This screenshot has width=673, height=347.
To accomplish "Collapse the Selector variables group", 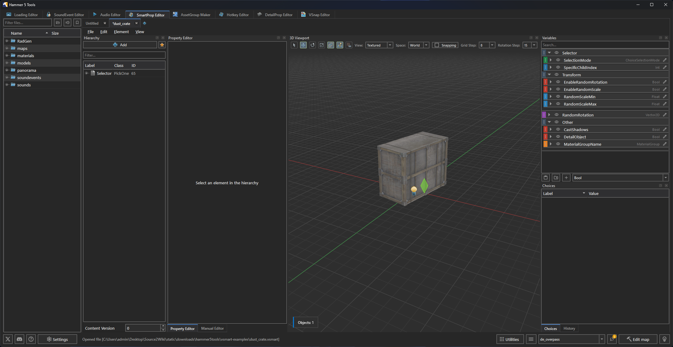I will [x=549, y=53].
